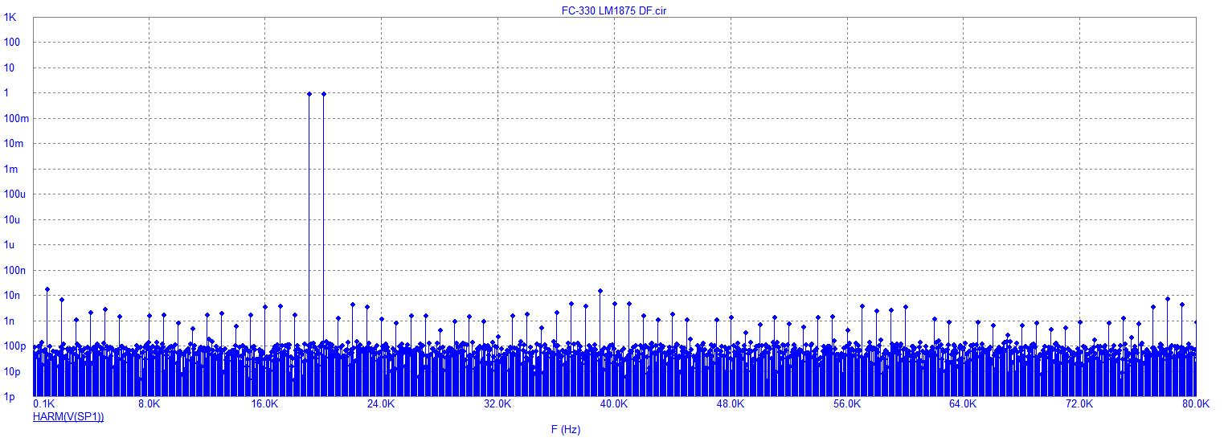Click the '24.0K' x-axis label
Screen dimensions: 1224x446
point(381,404)
